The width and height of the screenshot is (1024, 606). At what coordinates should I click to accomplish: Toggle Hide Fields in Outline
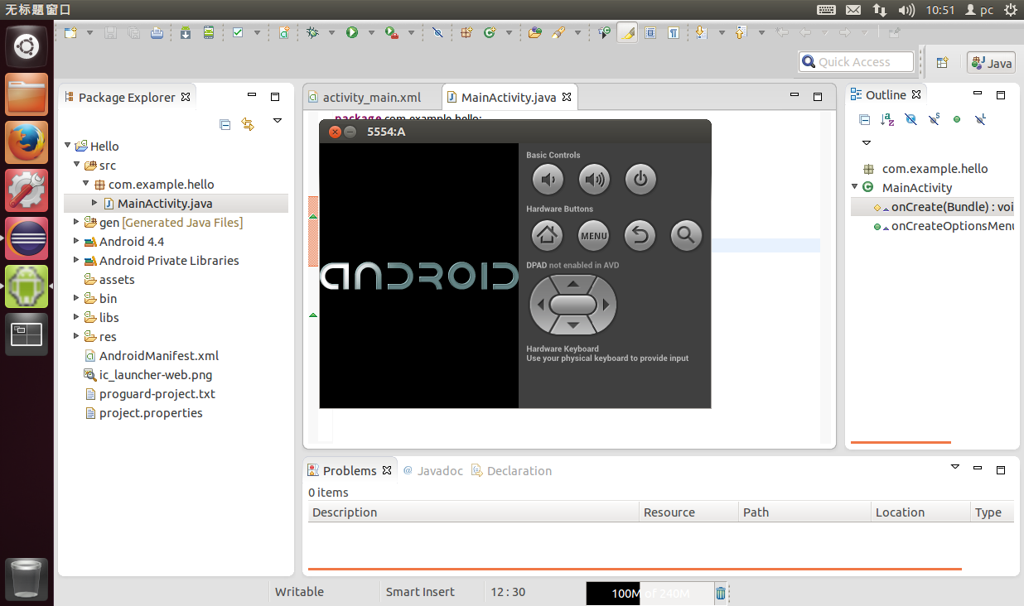coord(911,119)
